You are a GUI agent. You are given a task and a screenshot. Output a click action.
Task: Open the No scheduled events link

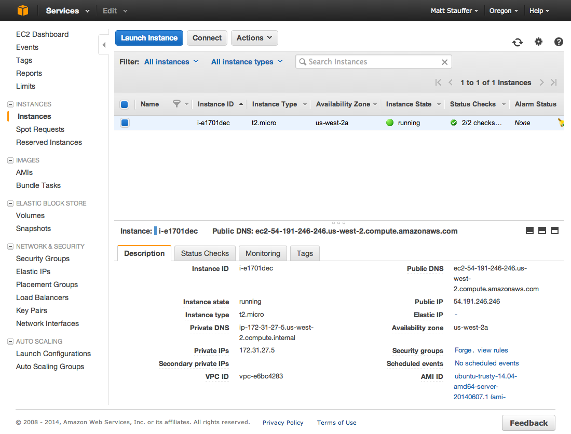click(486, 363)
